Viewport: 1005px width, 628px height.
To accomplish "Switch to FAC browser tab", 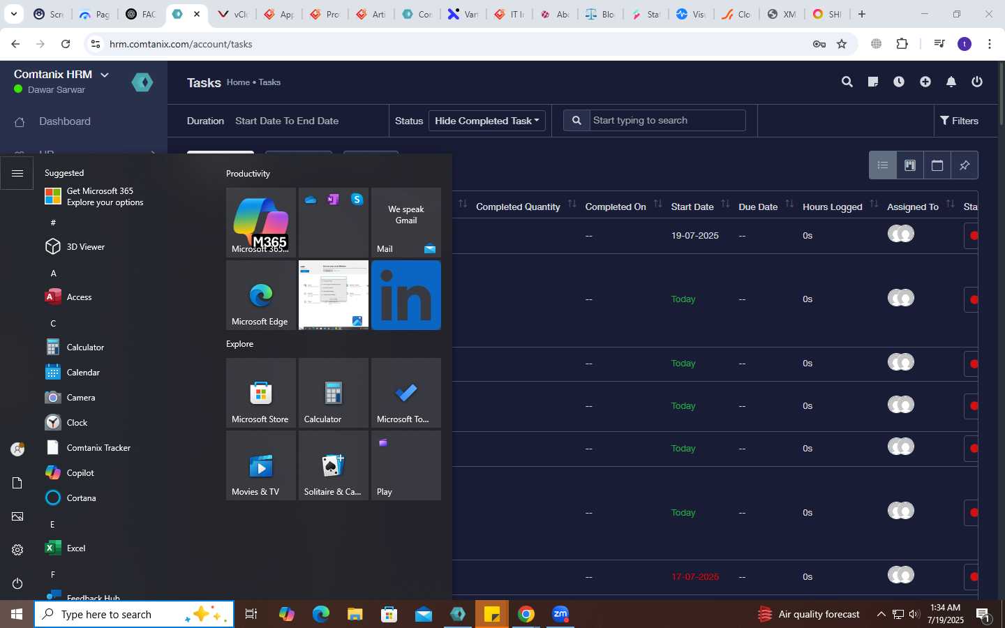I will click(x=141, y=14).
